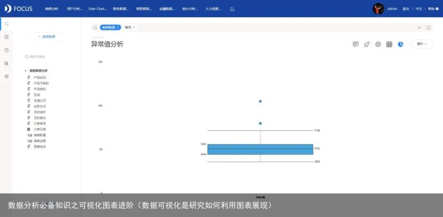The height and width of the screenshot is (217, 443).
Task: Open the help icon in left sidebar
Action: click(7, 50)
